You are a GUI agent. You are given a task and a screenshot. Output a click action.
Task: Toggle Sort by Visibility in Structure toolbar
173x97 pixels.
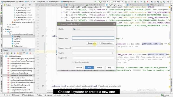click(x=5, y=53)
